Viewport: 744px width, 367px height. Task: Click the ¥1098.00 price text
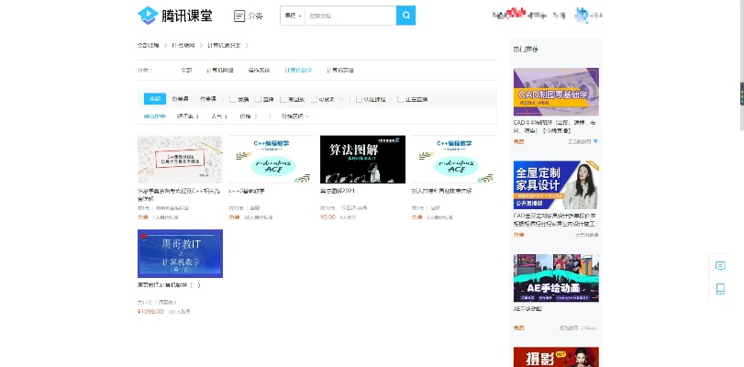pos(150,312)
